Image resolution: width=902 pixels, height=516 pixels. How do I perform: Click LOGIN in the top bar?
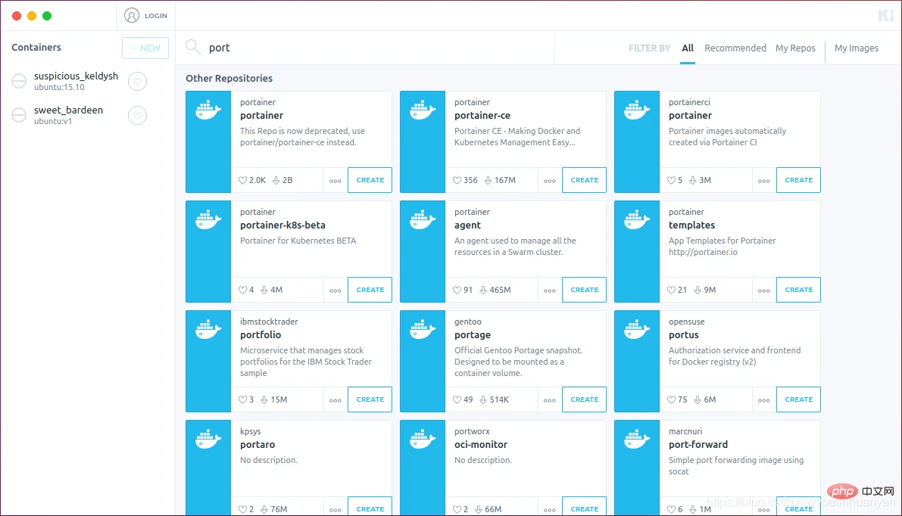tap(156, 16)
